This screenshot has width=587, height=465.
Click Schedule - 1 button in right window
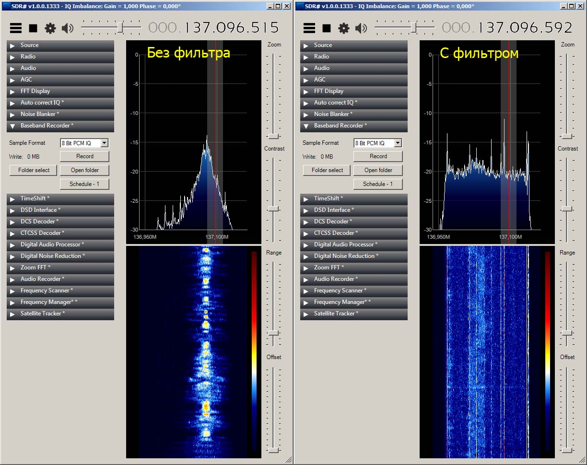[378, 184]
